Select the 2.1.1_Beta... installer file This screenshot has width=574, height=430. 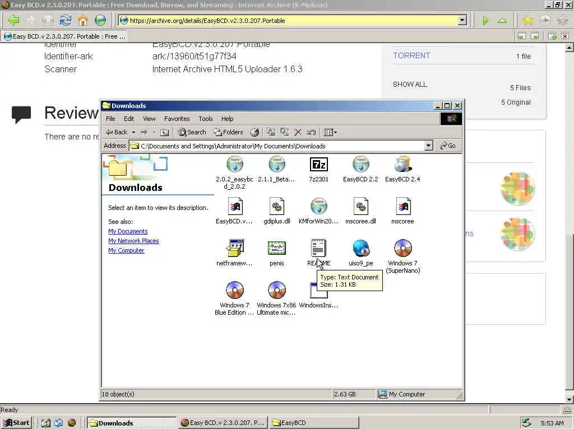click(x=276, y=169)
